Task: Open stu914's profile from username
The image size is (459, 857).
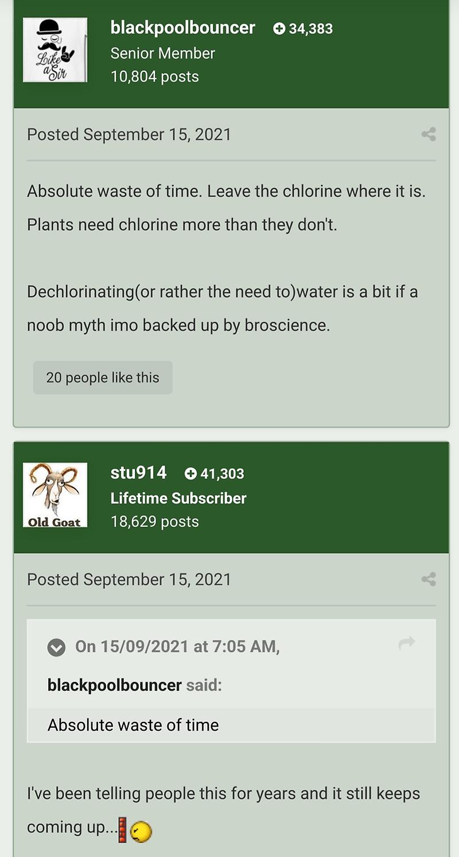Action: [138, 473]
